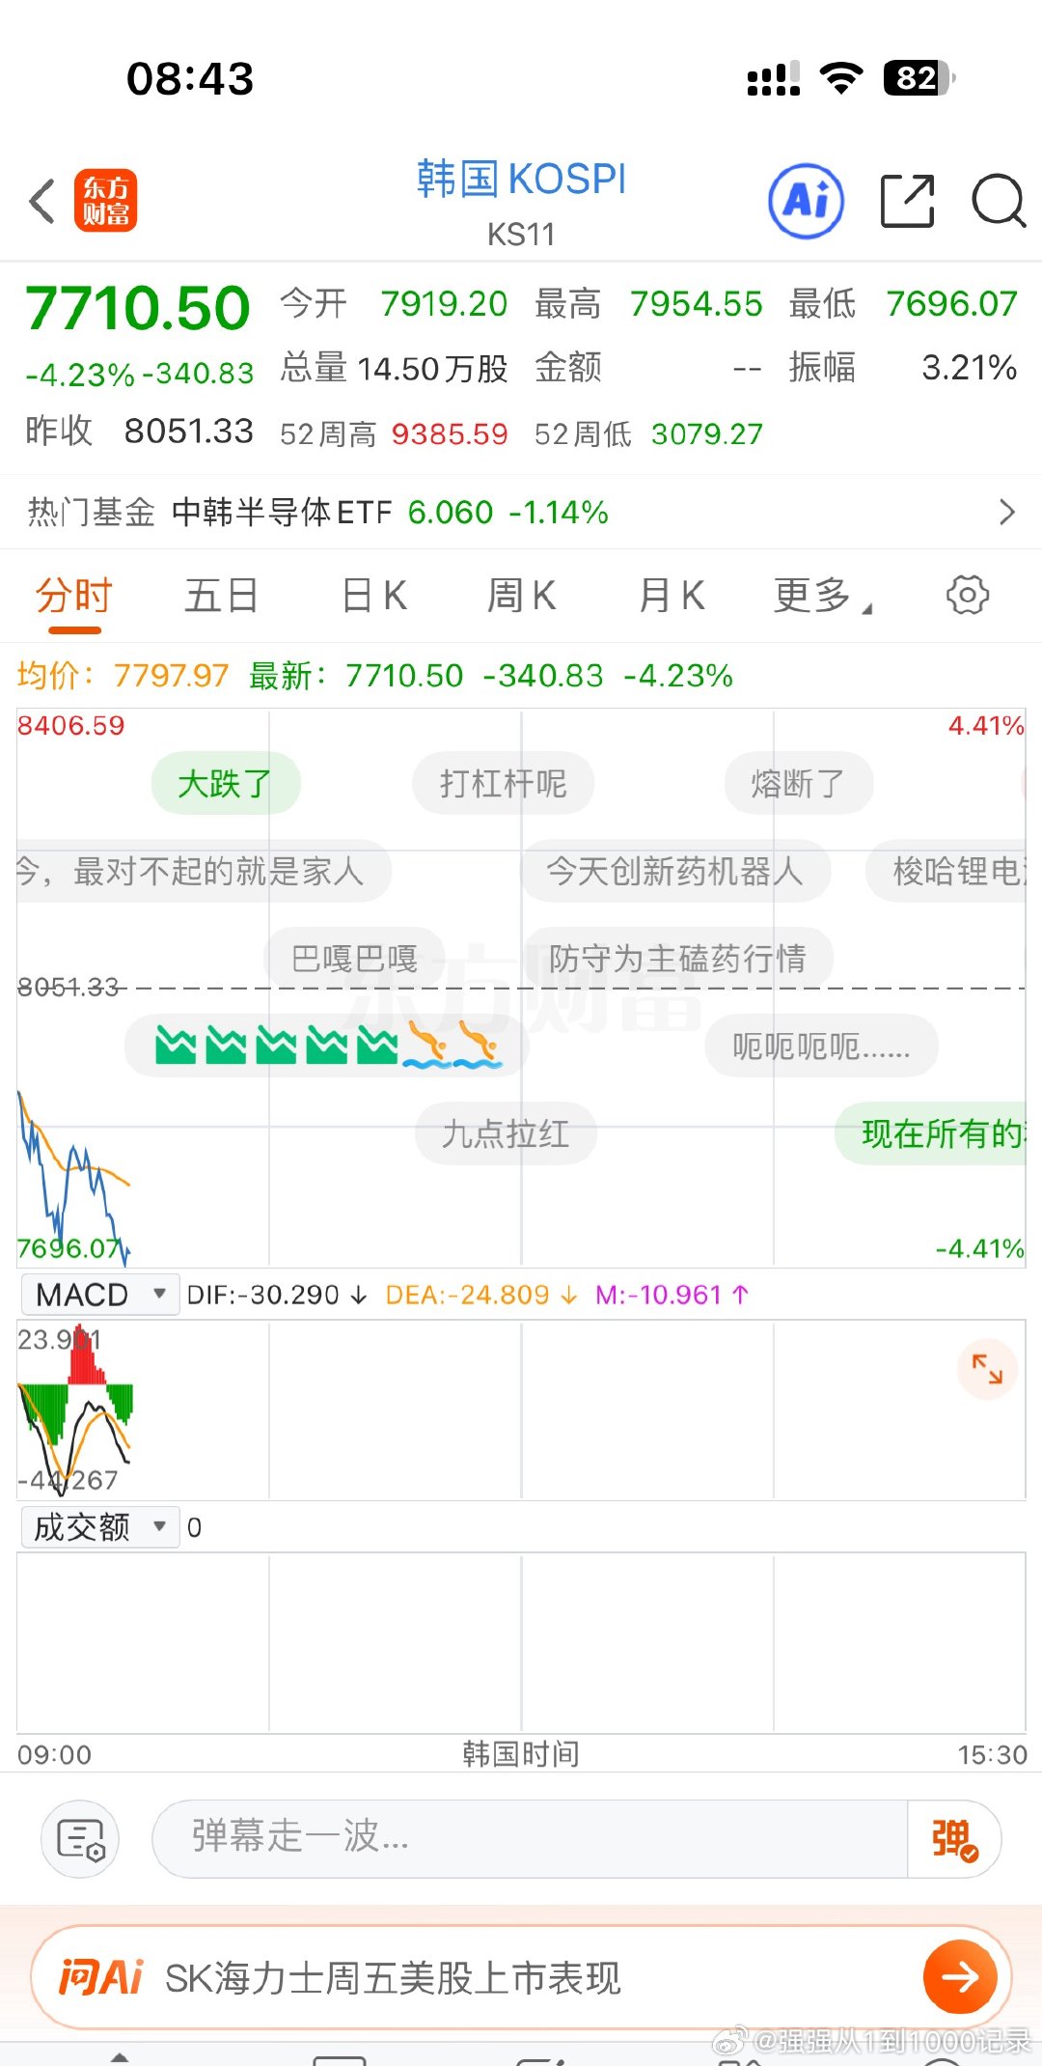The height and width of the screenshot is (2066, 1042).
Task: Tap the 52周低 3079.27 value
Action: pos(706,434)
